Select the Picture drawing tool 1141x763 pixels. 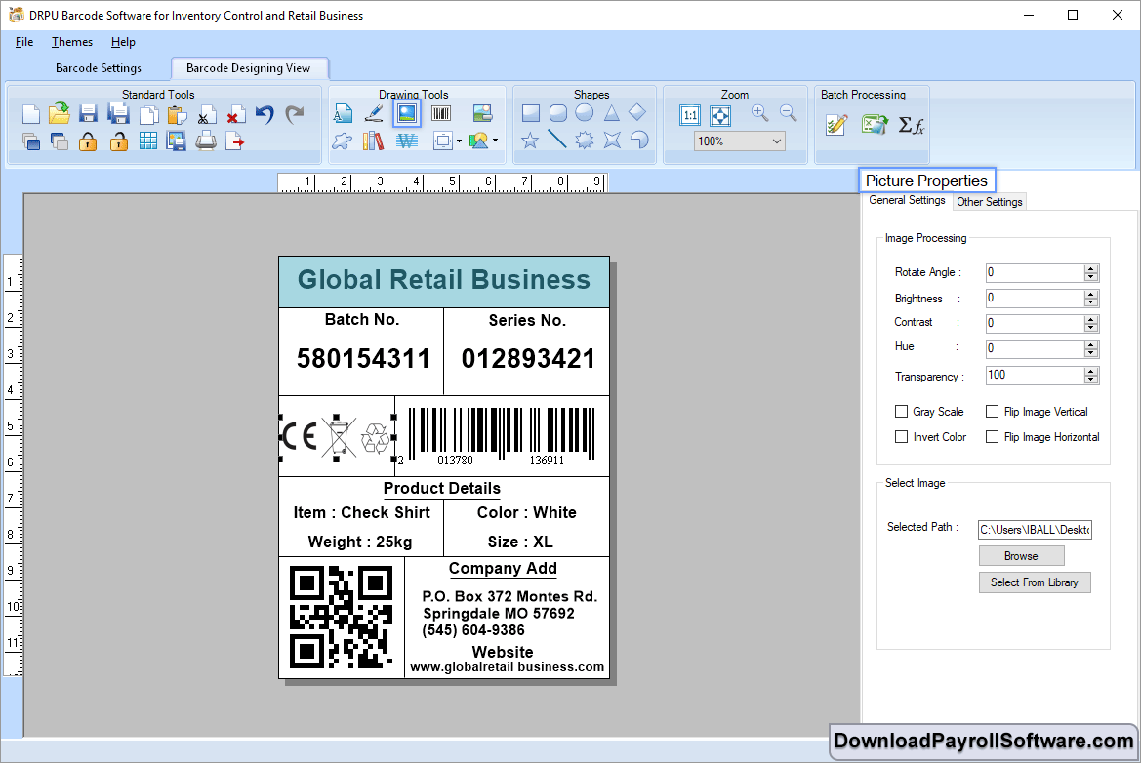[407, 113]
